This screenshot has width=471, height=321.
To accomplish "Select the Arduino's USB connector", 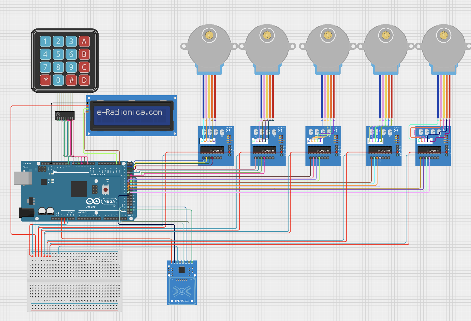I will click(x=23, y=178).
